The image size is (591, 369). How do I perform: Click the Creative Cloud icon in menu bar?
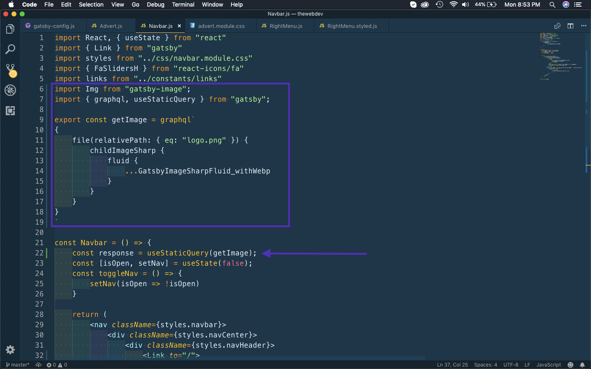click(425, 5)
